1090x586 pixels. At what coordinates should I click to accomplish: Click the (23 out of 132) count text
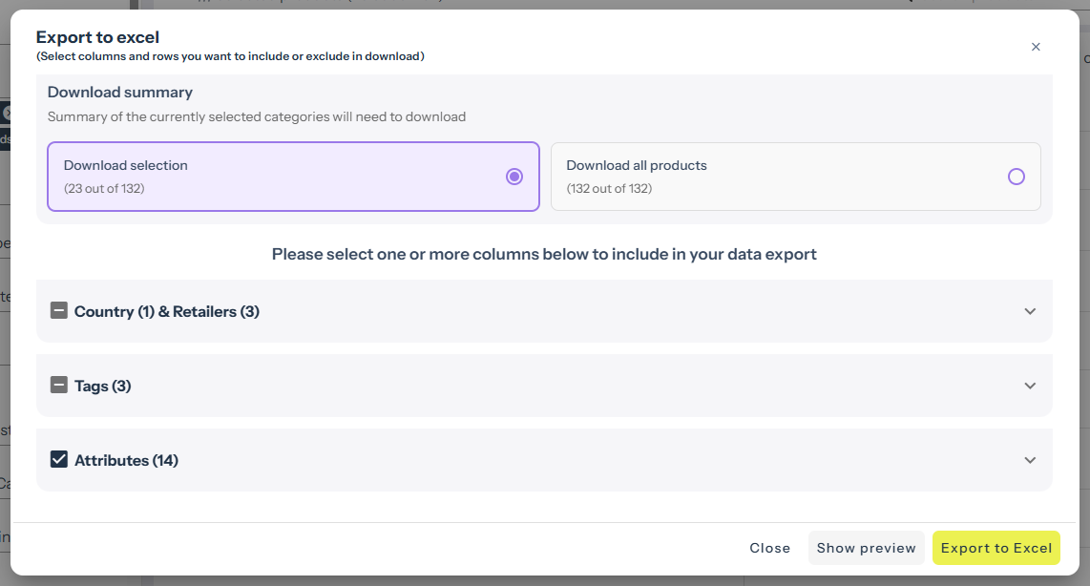click(x=104, y=188)
